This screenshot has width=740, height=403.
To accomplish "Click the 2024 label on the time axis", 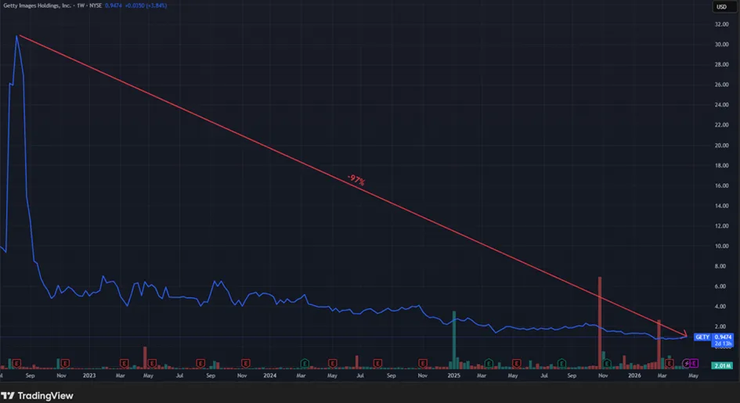I will [270, 376].
